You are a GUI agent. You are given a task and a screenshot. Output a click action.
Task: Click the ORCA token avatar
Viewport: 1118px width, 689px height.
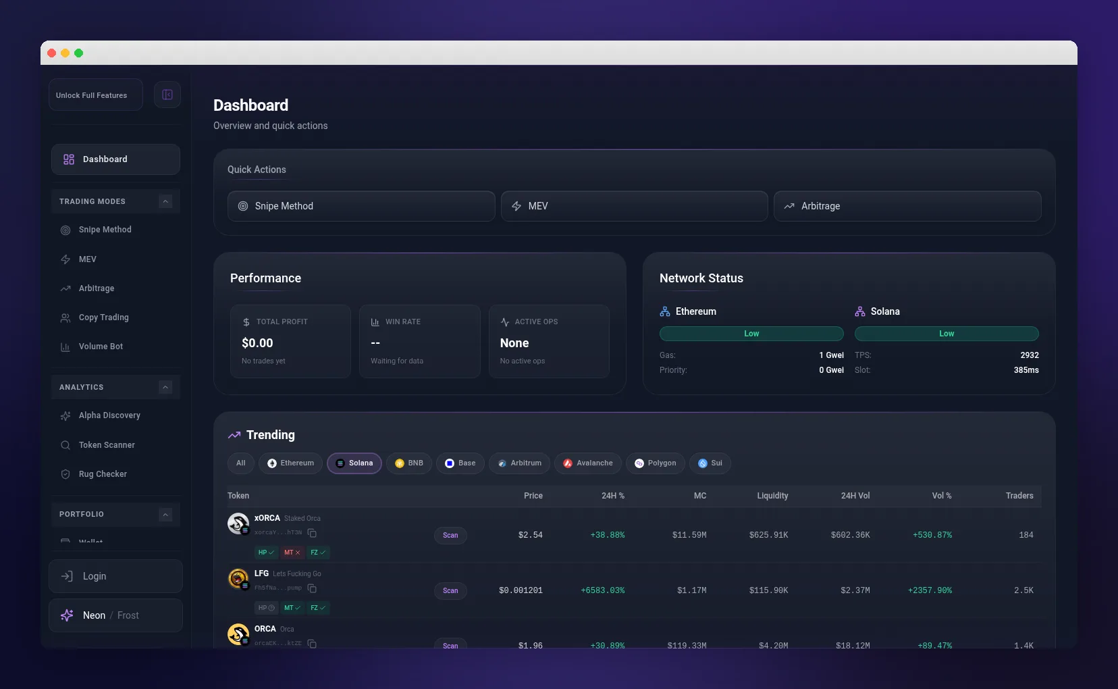[238, 634]
